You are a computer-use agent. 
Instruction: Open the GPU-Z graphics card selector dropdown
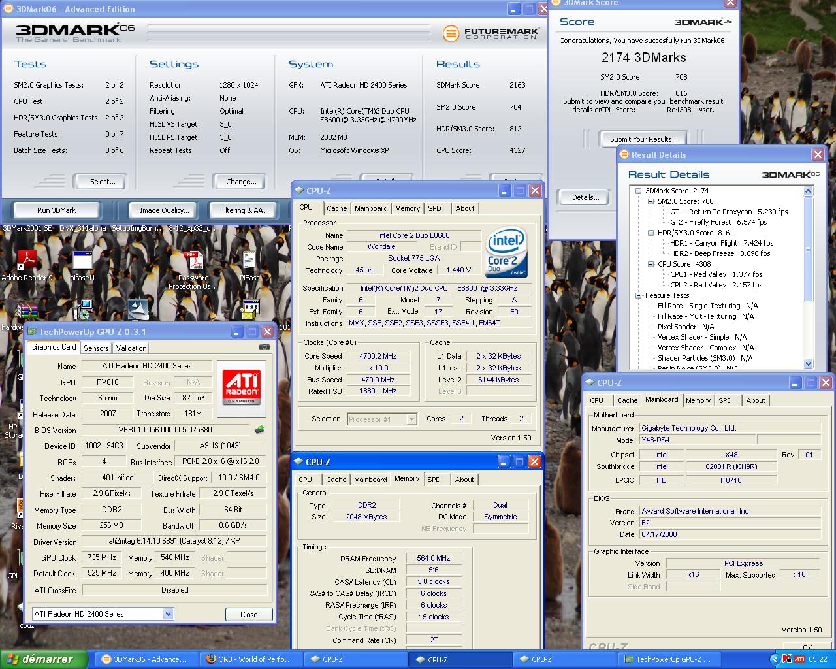click(168, 613)
